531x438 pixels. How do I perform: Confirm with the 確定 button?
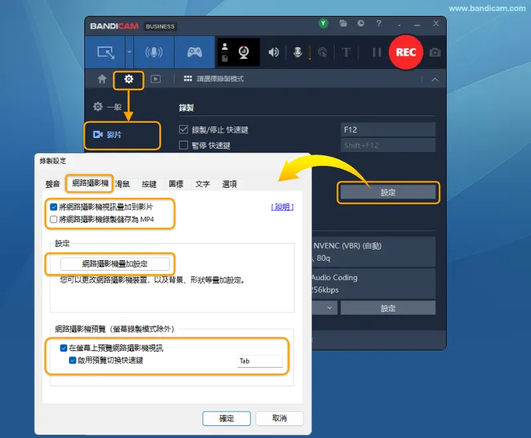[x=226, y=418]
